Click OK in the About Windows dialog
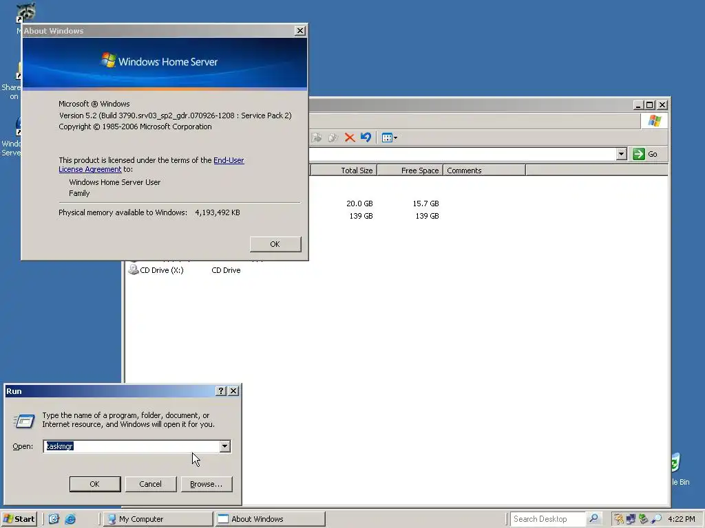 (275, 244)
